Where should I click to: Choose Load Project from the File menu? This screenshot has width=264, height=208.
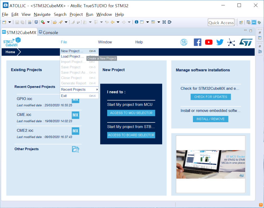point(79,56)
